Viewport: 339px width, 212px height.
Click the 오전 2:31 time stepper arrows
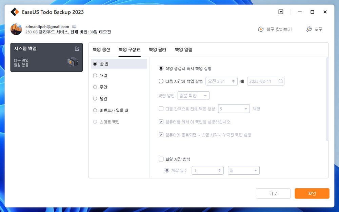pos(233,81)
